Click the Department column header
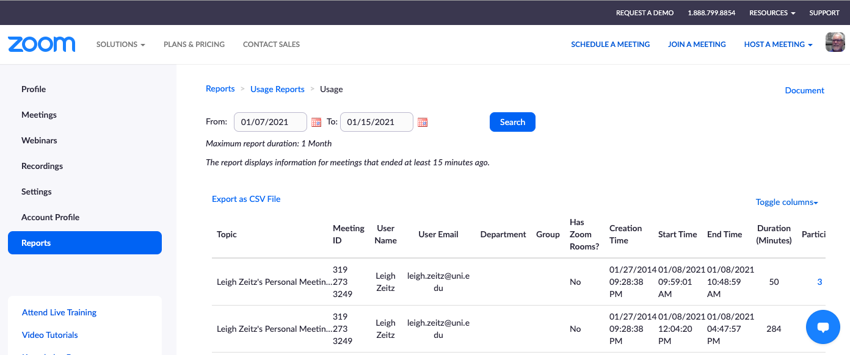Screen dimensions: 850x355 (503, 234)
